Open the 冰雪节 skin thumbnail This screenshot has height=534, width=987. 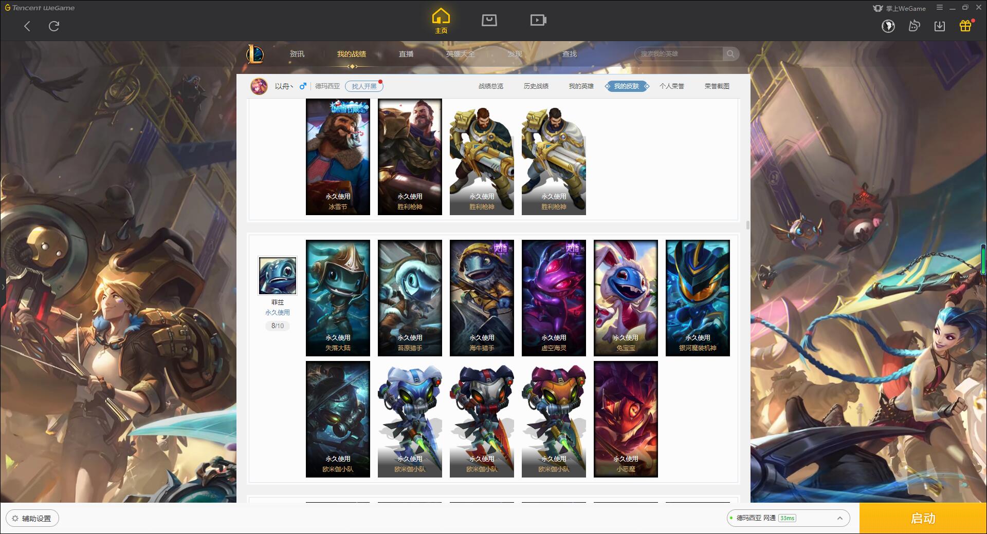[338, 157]
